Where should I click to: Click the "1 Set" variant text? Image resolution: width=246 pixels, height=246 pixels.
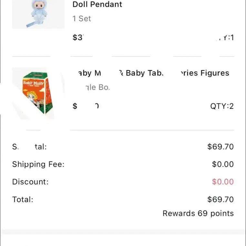(82, 19)
